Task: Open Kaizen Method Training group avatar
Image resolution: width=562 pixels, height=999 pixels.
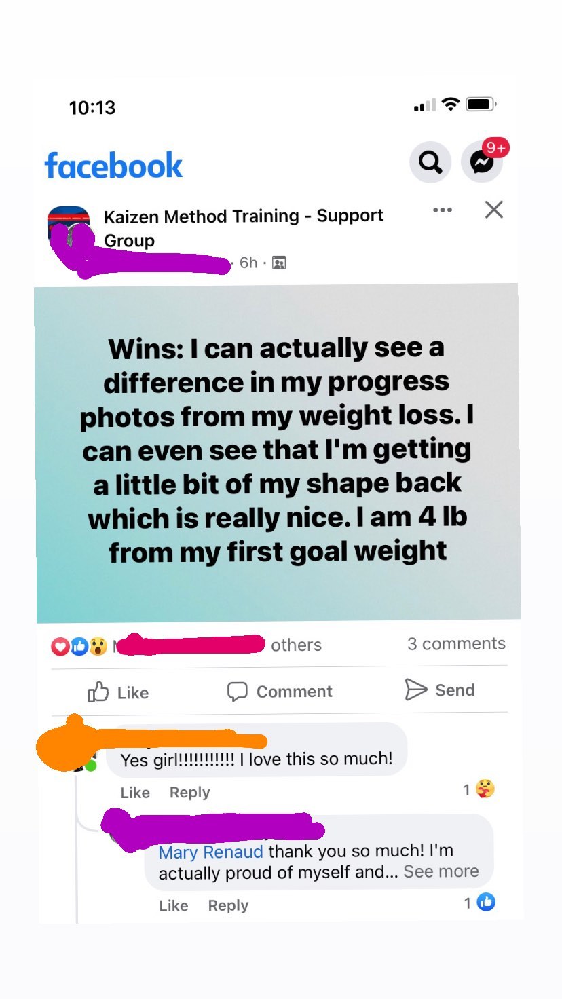Action: (69, 227)
